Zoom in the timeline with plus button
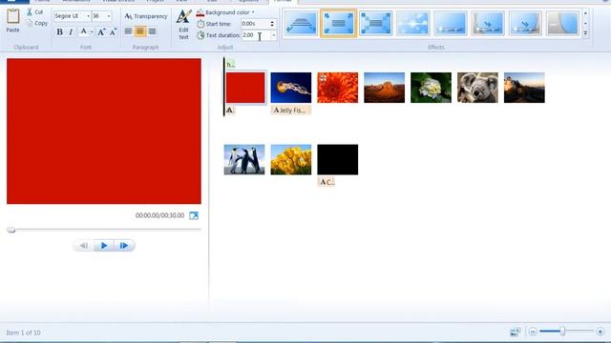The height and width of the screenshot is (343, 611). [600, 332]
